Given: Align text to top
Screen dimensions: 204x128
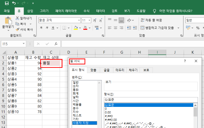Looking at the screenshot, I should 110,20.
